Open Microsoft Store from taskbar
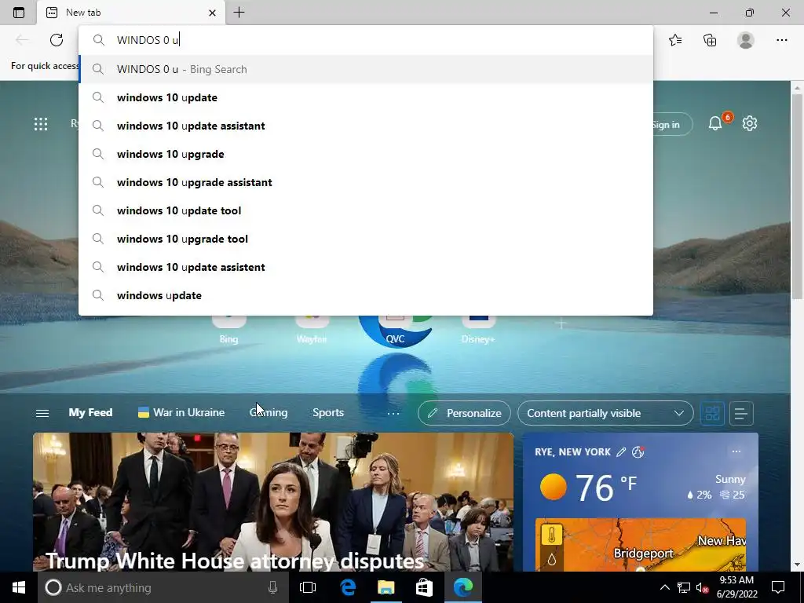The image size is (804, 603). 424,587
